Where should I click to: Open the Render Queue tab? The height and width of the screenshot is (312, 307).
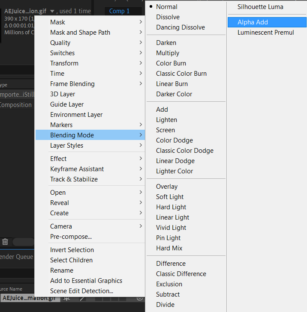click(16, 257)
